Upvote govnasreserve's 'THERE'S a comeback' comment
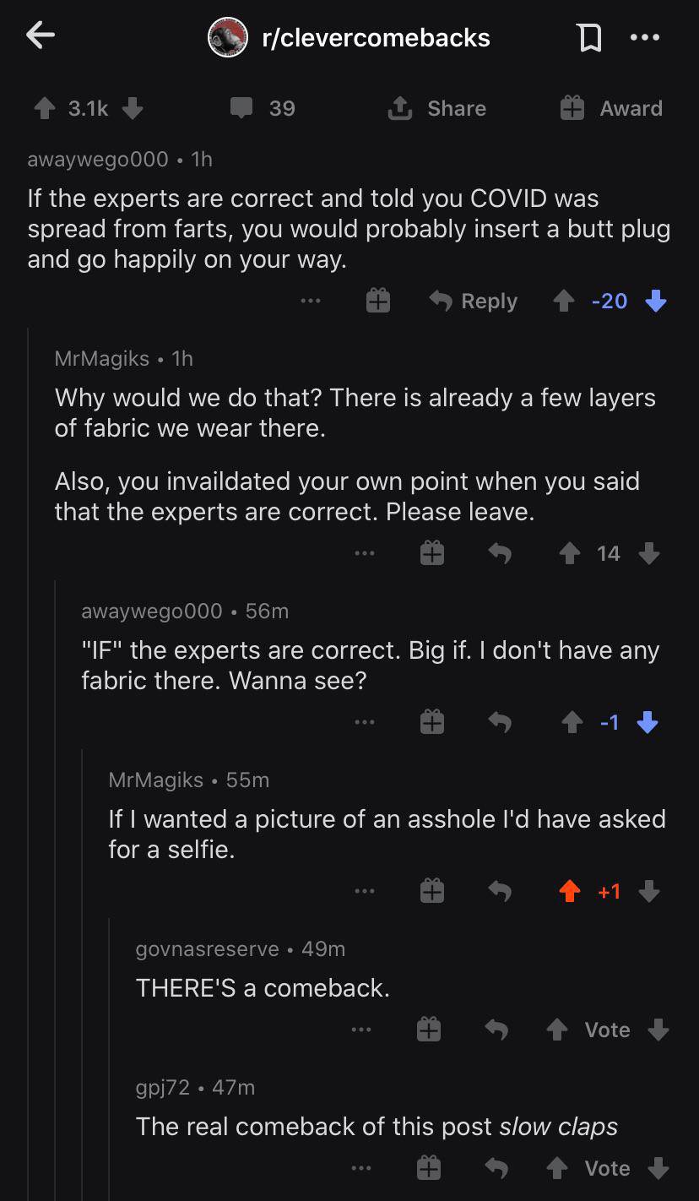699x1201 pixels. coord(558,1029)
